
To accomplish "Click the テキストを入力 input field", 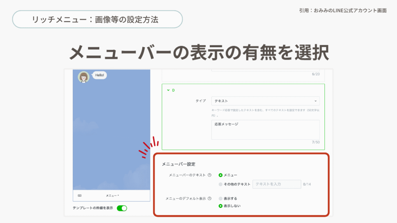I will pyautogui.click(x=276, y=184).
